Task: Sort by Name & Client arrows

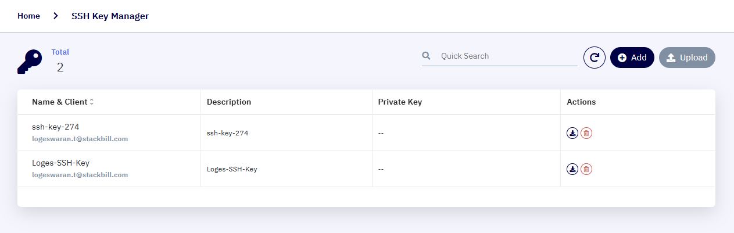Action: click(x=92, y=102)
